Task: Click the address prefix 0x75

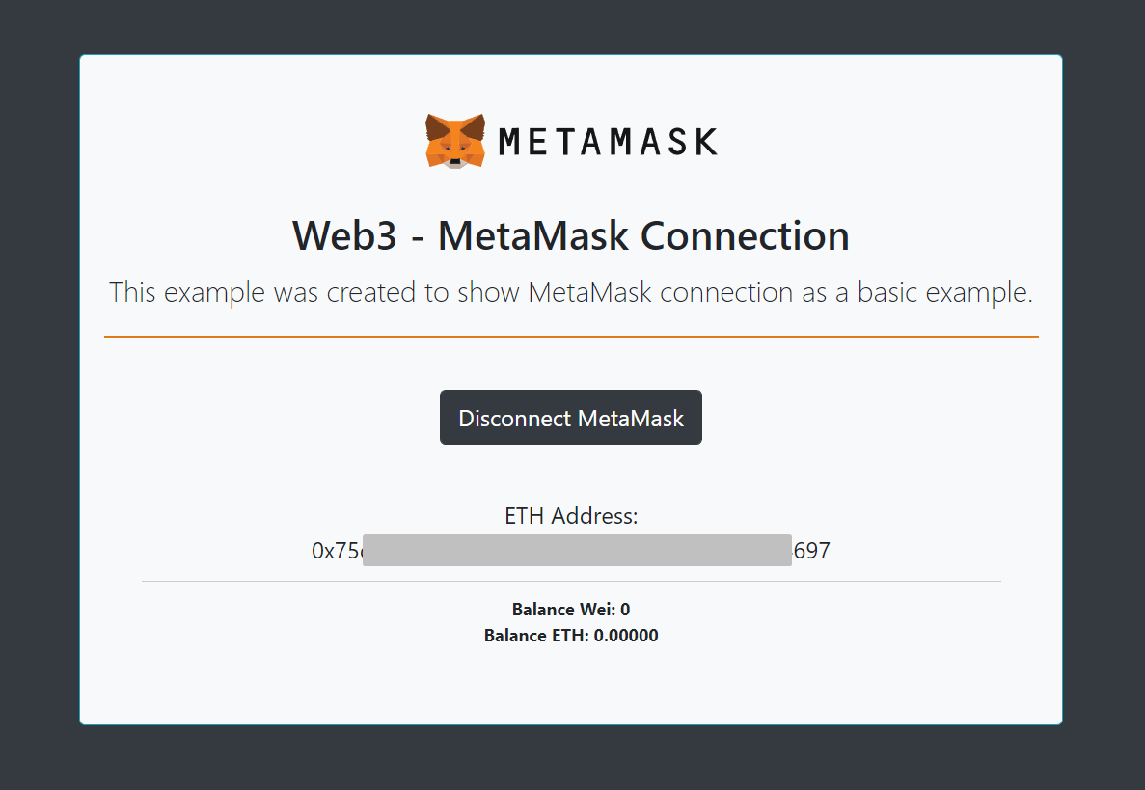Action: point(335,550)
